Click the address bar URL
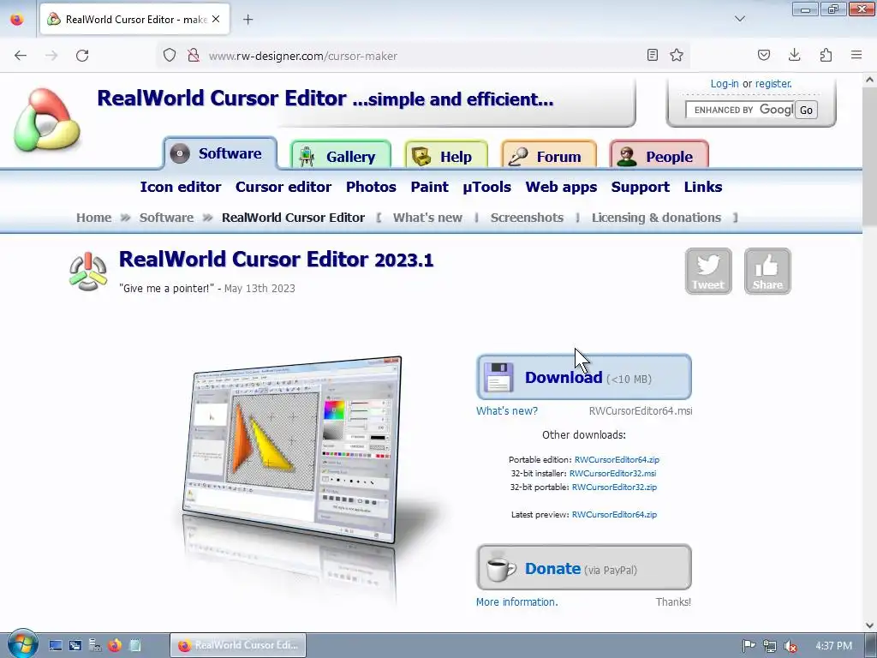 [x=302, y=56]
